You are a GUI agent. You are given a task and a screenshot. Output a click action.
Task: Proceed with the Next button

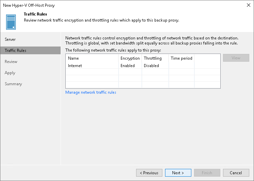tap(178, 173)
